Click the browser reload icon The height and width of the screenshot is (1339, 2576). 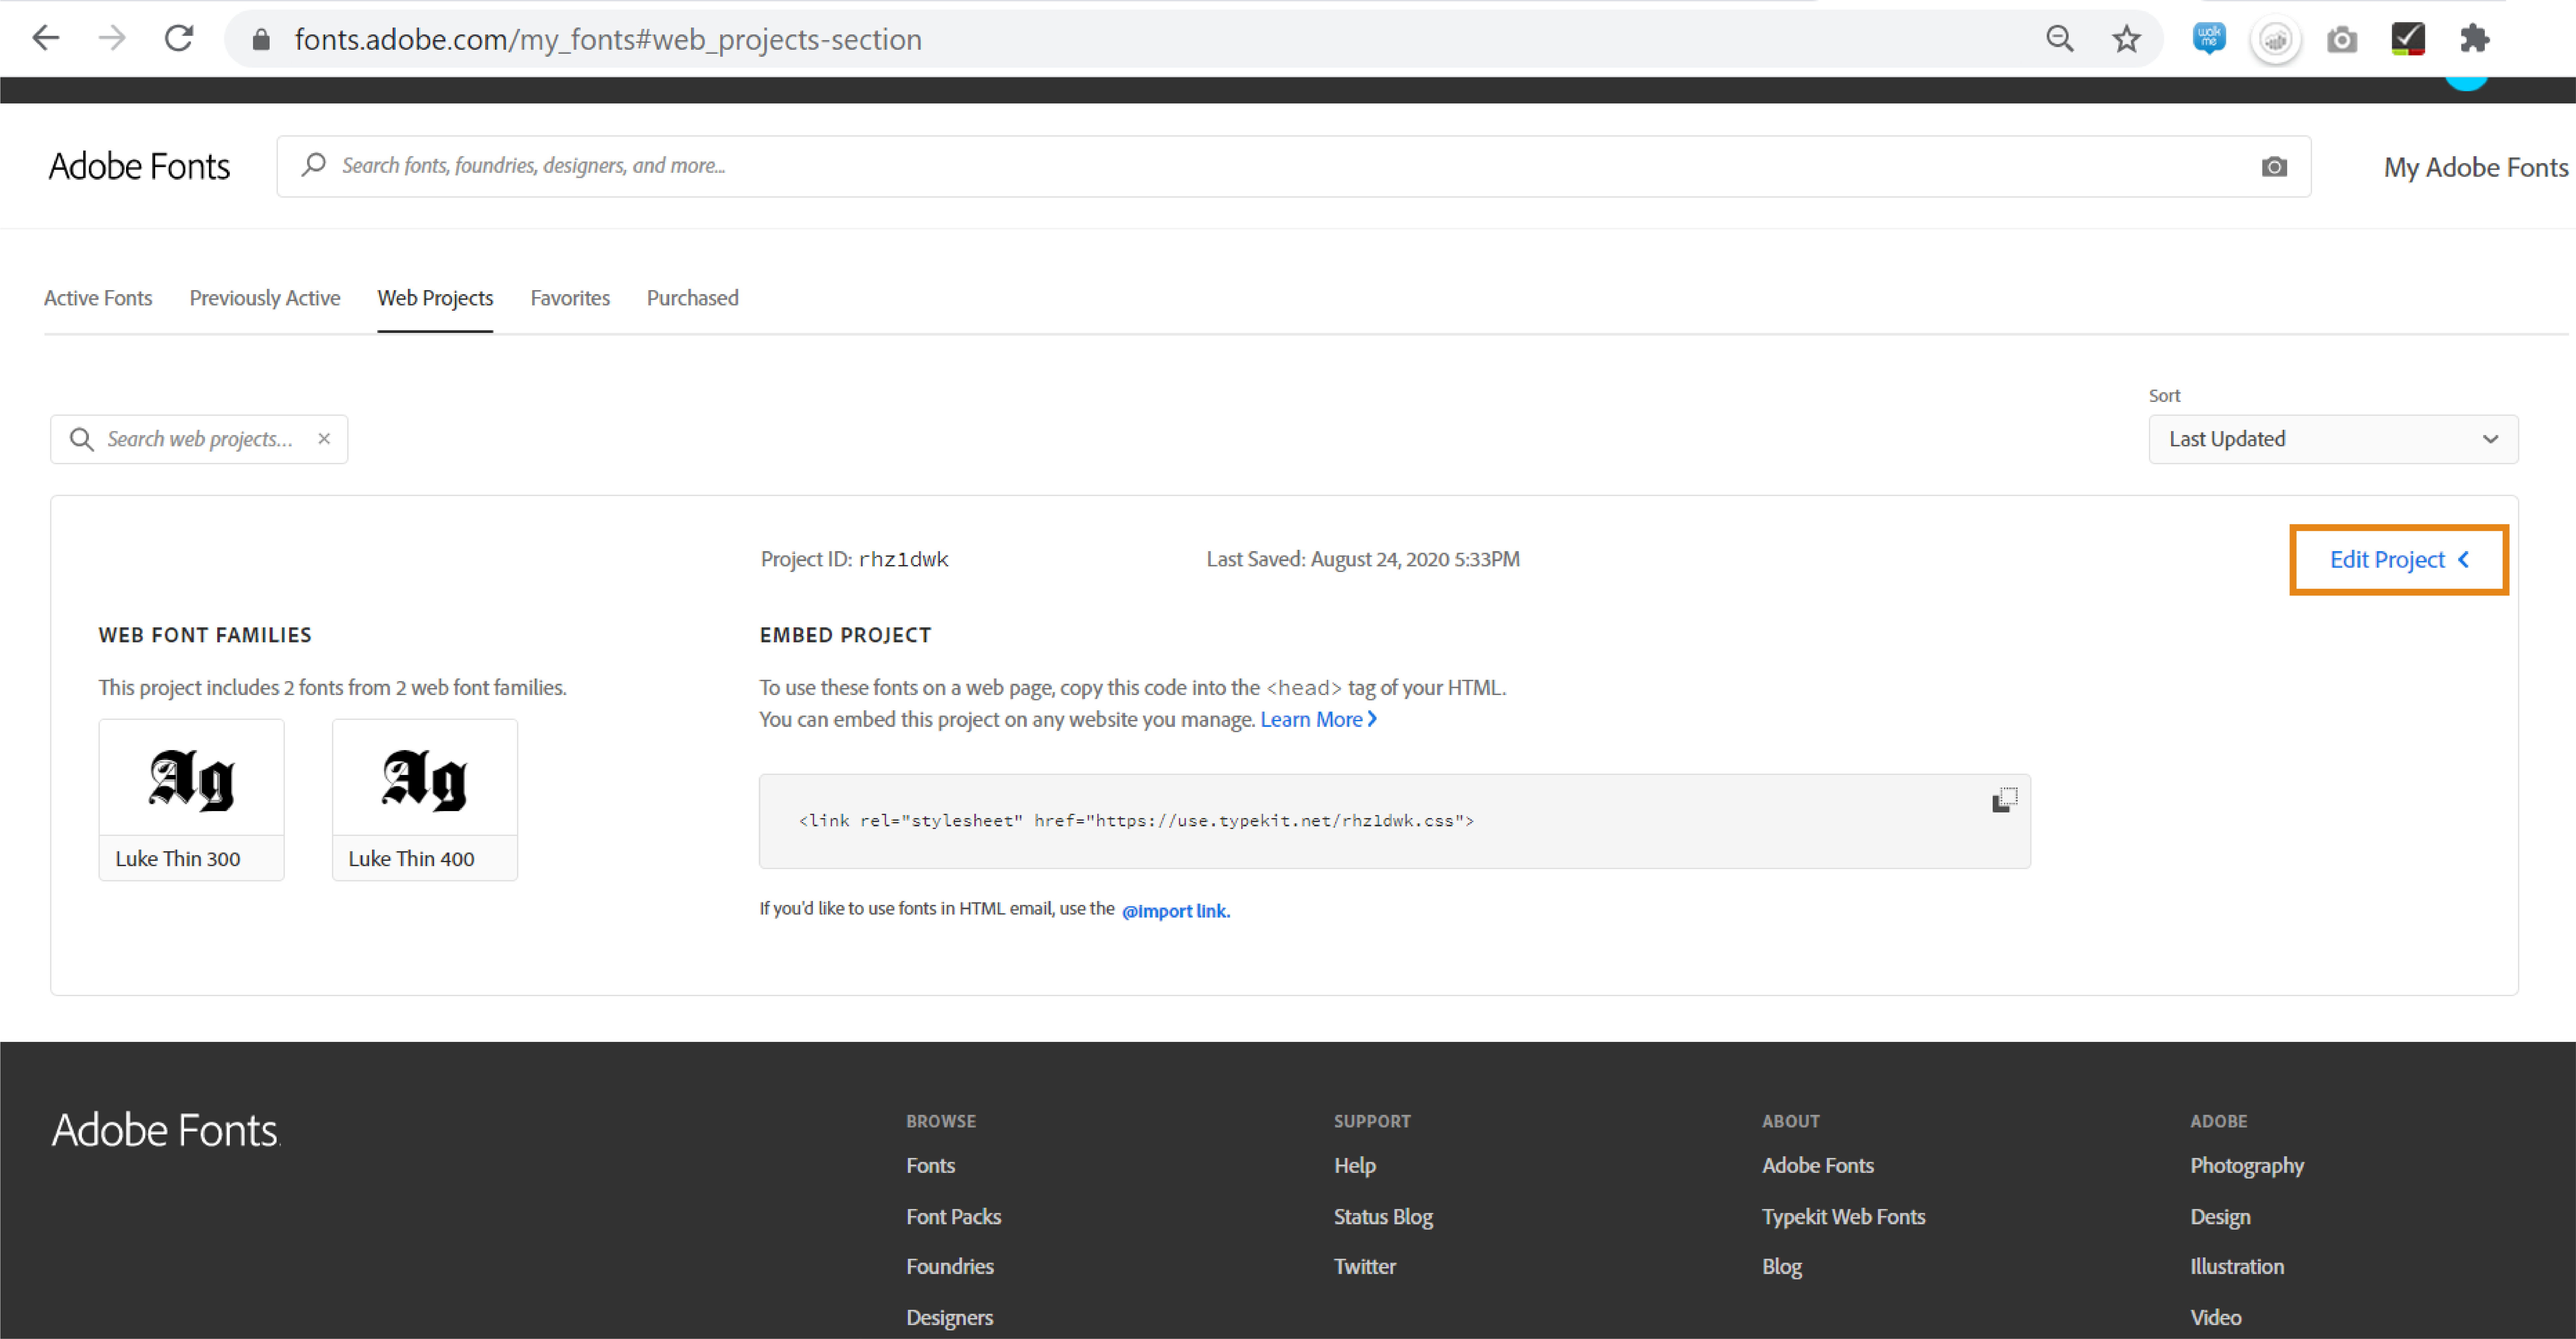tap(179, 39)
